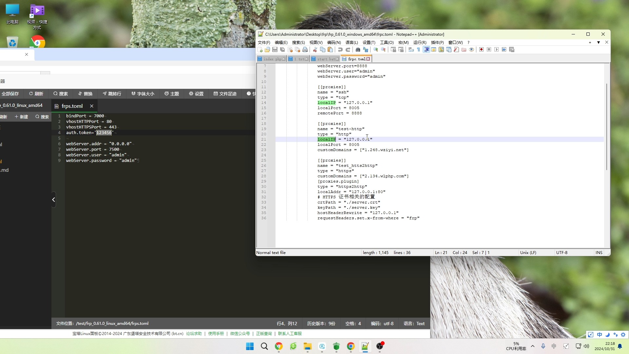629x354 pixels.
Task: Click the Print icon in Notepad++
Action: click(305, 49)
